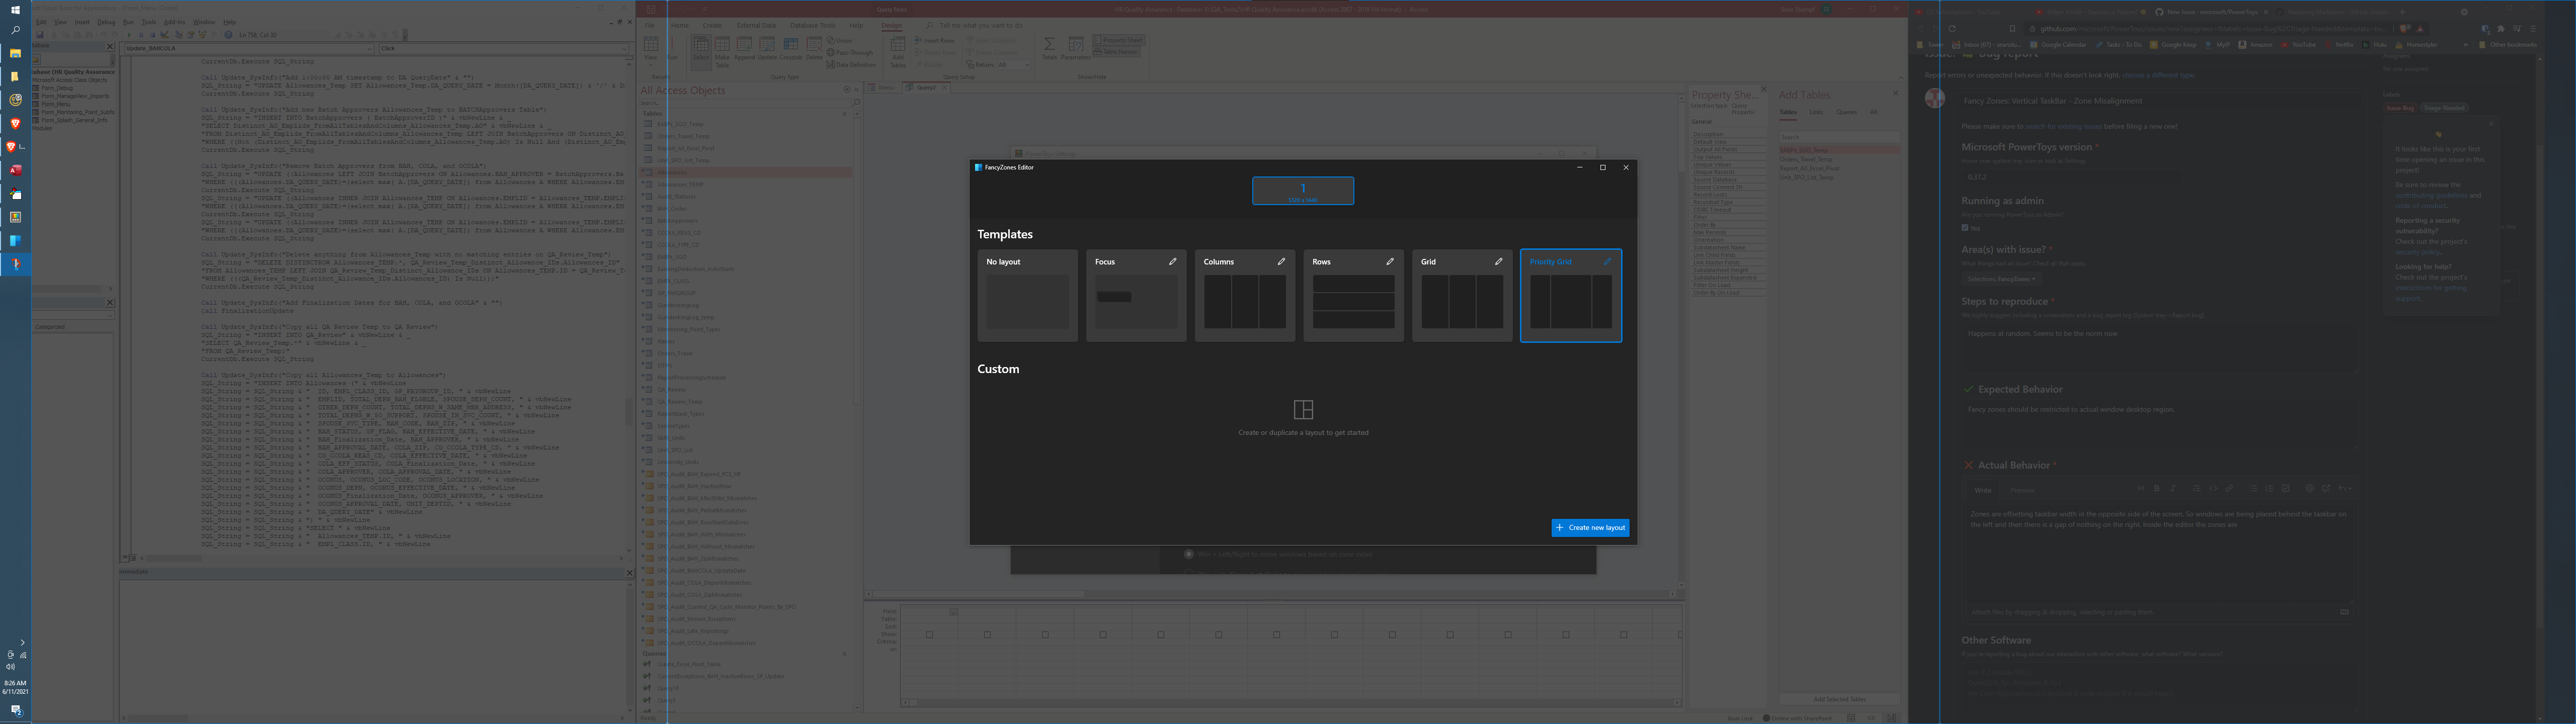Click the pencil icon on Rows template
This screenshot has width=2576, height=724.
pyautogui.click(x=1390, y=262)
